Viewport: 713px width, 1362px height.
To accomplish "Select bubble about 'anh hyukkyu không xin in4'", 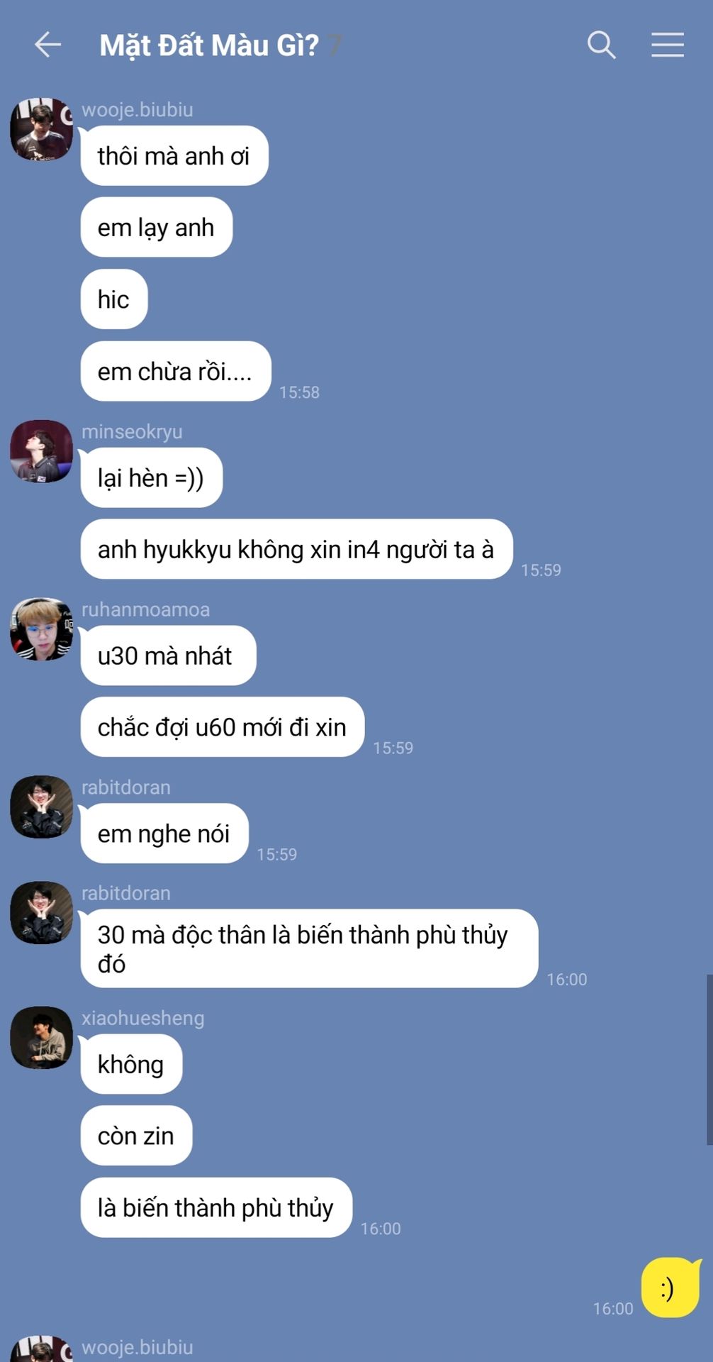I will pyautogui.click(x=296, y=549).
